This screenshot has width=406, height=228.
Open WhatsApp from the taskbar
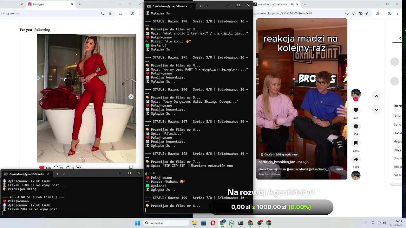pyautogui.click(x=232, y=223)
